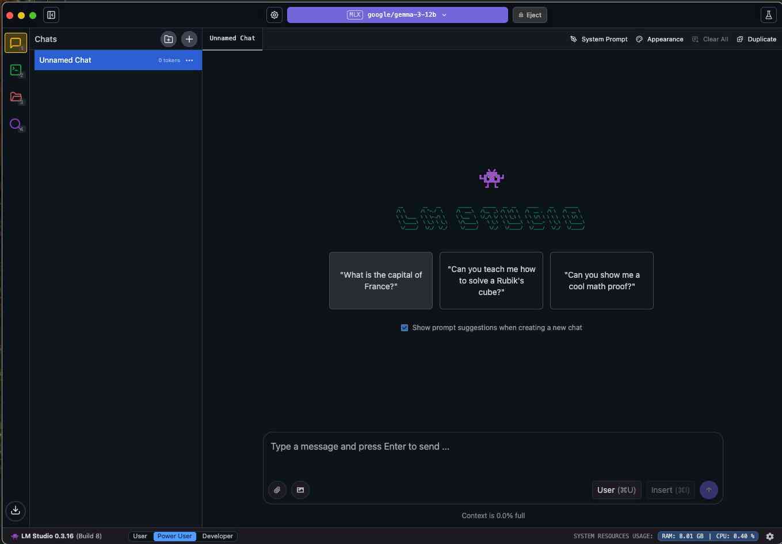This screenshot has height=544, width=782.
Task: Attach a file with paperclip icon
Action: (277, 490)
